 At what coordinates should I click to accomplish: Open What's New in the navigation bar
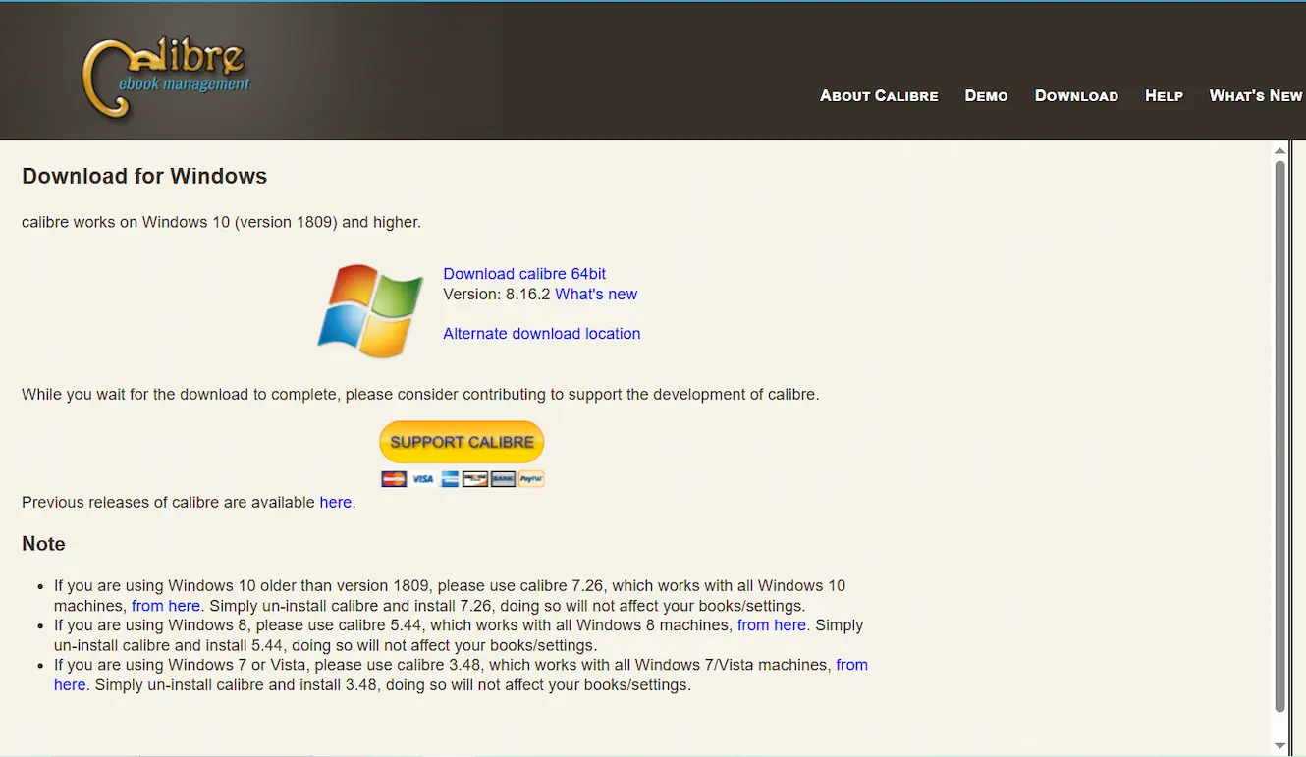1255,95
